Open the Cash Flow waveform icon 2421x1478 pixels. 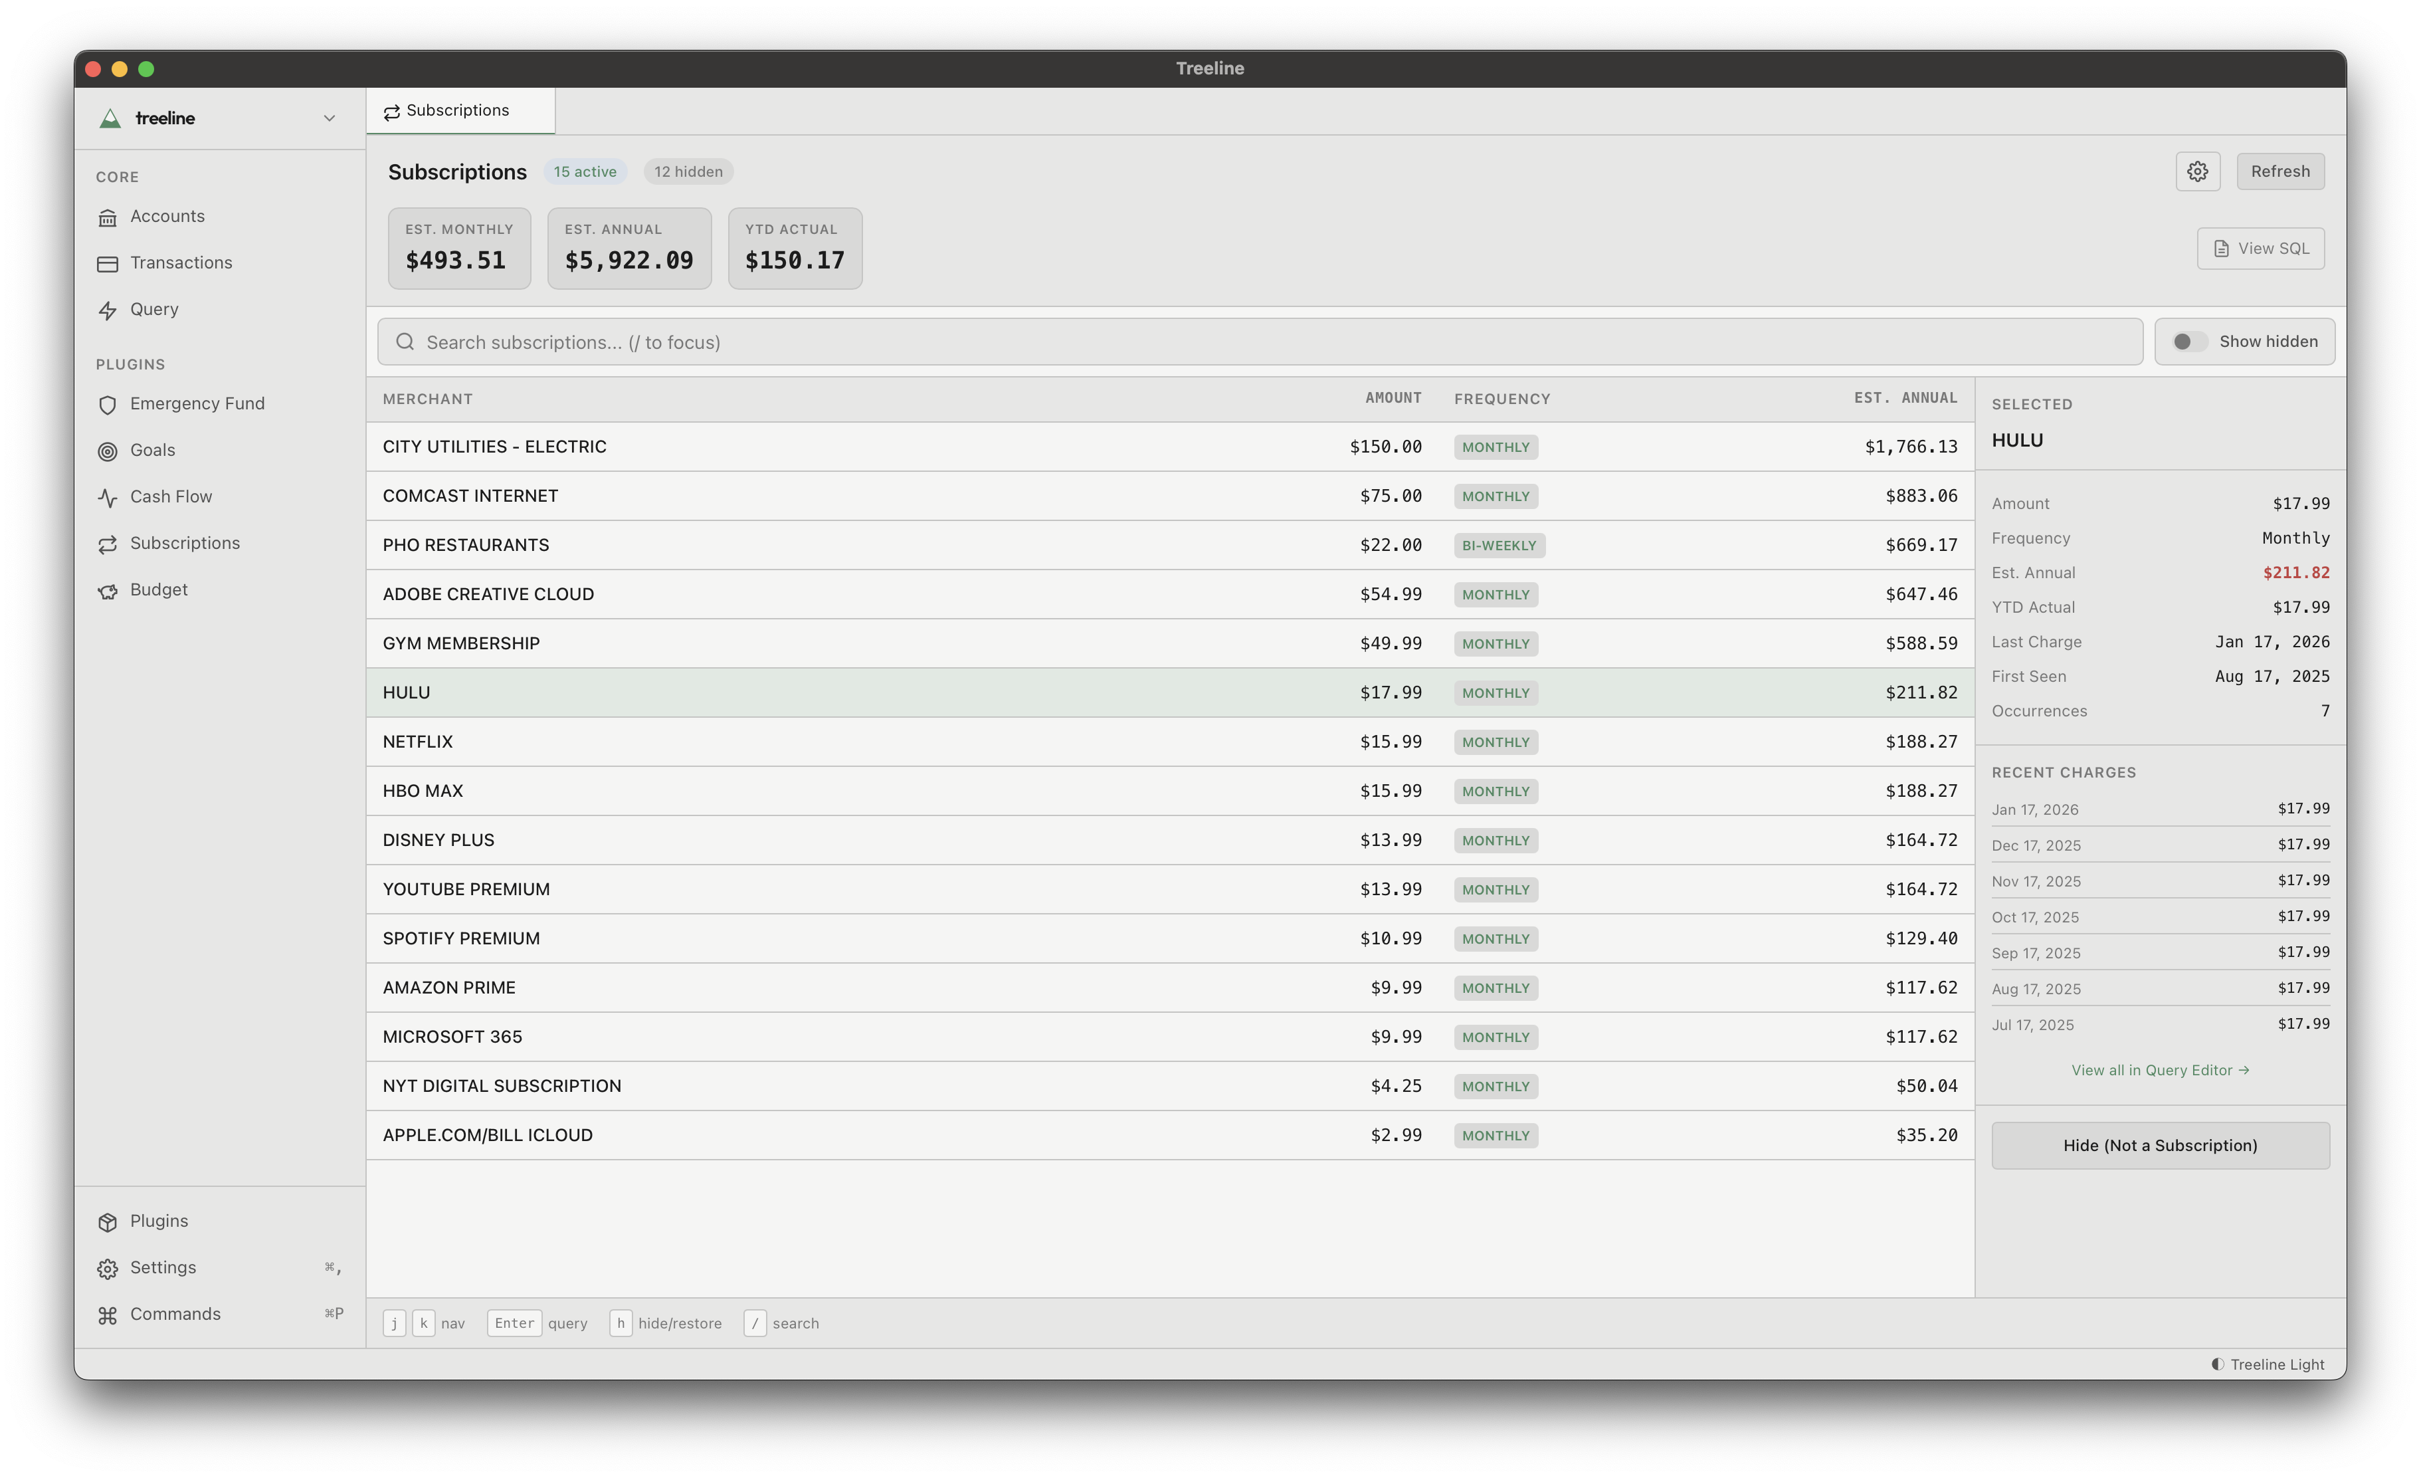click(x=109, y=496)
